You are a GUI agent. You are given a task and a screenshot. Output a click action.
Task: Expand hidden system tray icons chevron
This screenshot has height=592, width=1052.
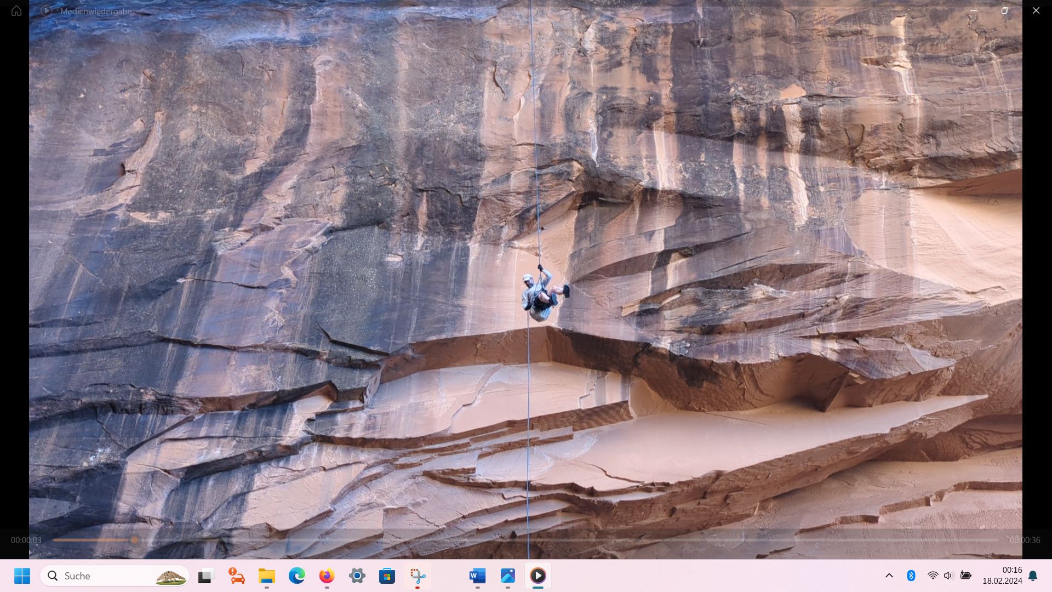(x=889, y=576)
